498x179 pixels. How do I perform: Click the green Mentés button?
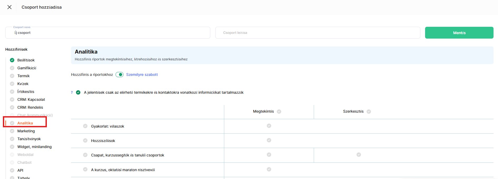[459, 33]
